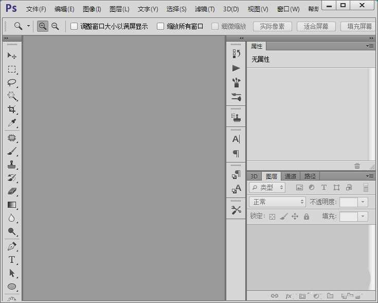The width and height of the screenshot is (378, 303).
Task: Check the 缩放所有窗口 option
Action: coord(160,26)
